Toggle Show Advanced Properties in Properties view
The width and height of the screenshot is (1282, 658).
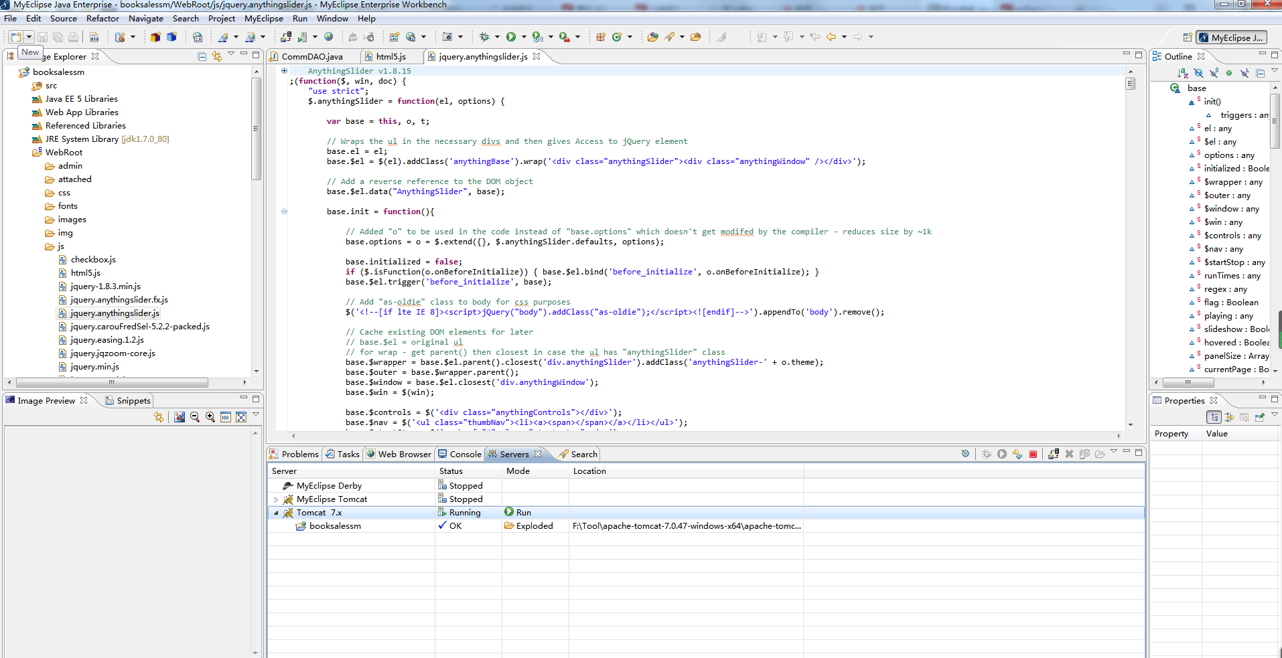click(x=1229, y=417)
